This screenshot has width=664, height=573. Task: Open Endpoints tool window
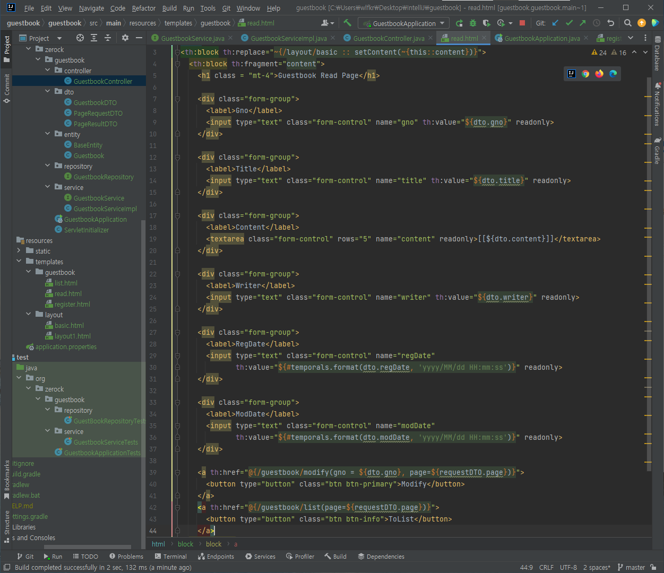click(216, 557)
